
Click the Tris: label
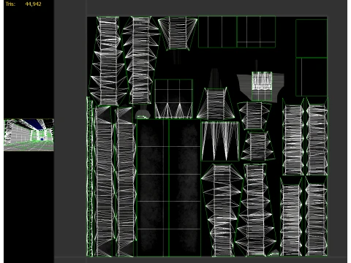[10, 4]
